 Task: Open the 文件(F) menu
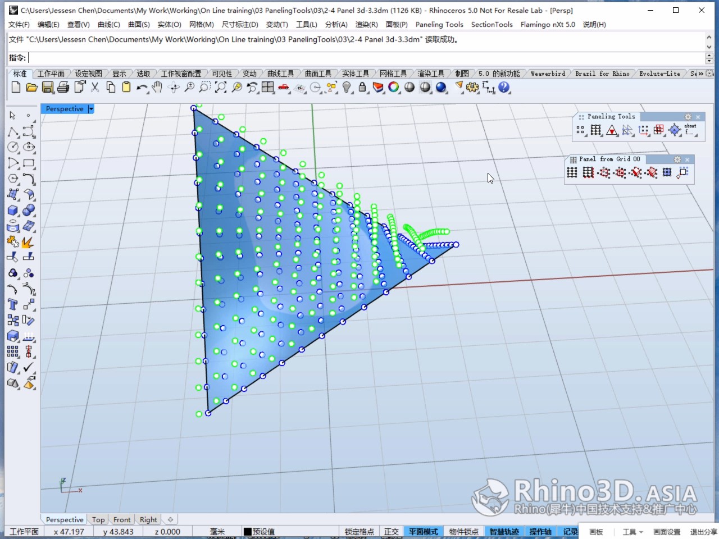(x=19, y=25)
